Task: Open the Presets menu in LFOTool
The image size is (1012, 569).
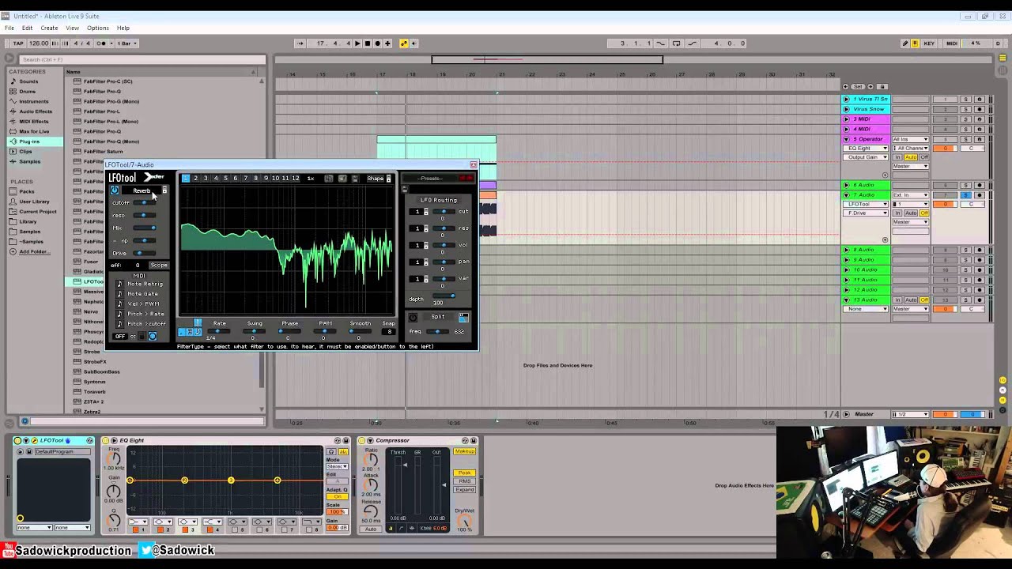Action: pos(431,179)
